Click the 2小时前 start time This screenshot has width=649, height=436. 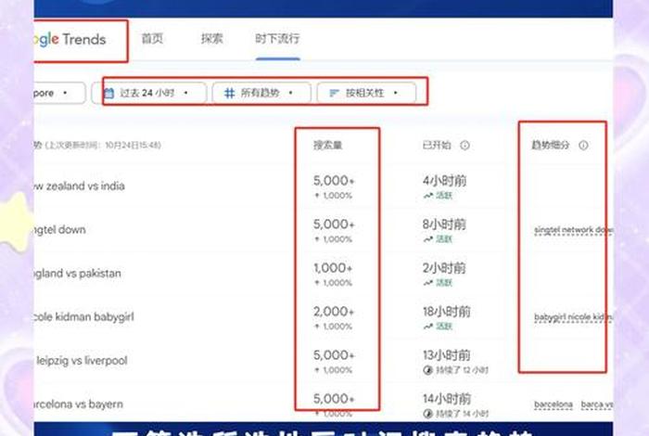(x=444, y=268)
